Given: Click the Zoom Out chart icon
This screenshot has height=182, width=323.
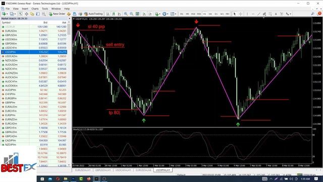Looking at the screenshot, I should point(131,14).
